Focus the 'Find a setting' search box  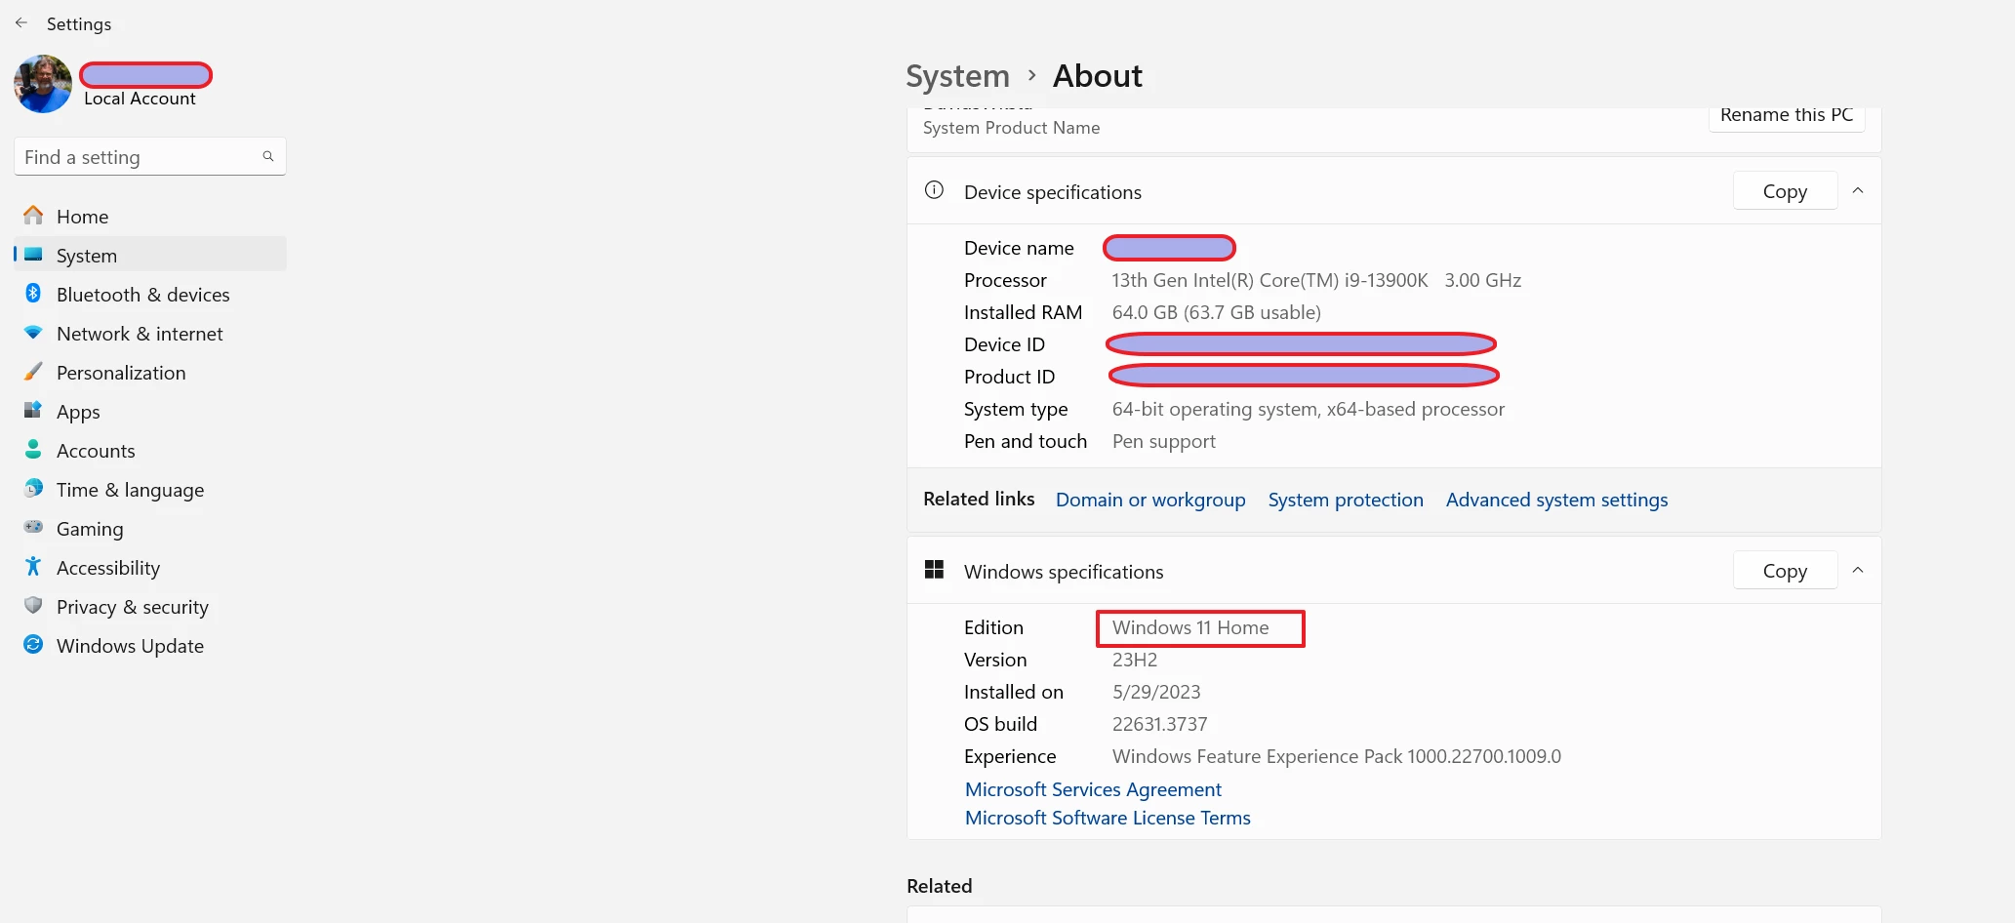150,156
